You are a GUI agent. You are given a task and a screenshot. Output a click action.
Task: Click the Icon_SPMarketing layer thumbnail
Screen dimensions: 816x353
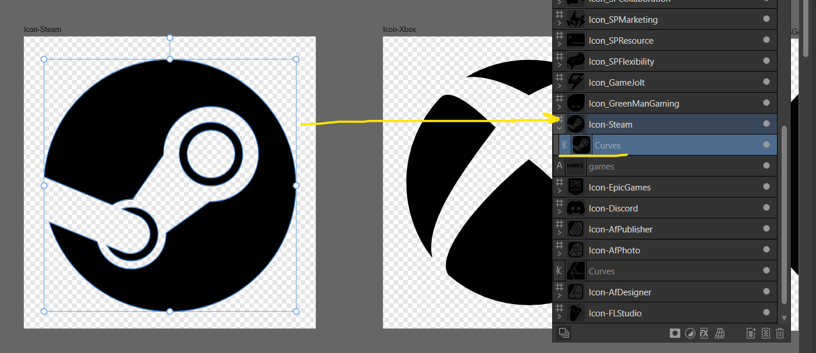click(575, 19)
